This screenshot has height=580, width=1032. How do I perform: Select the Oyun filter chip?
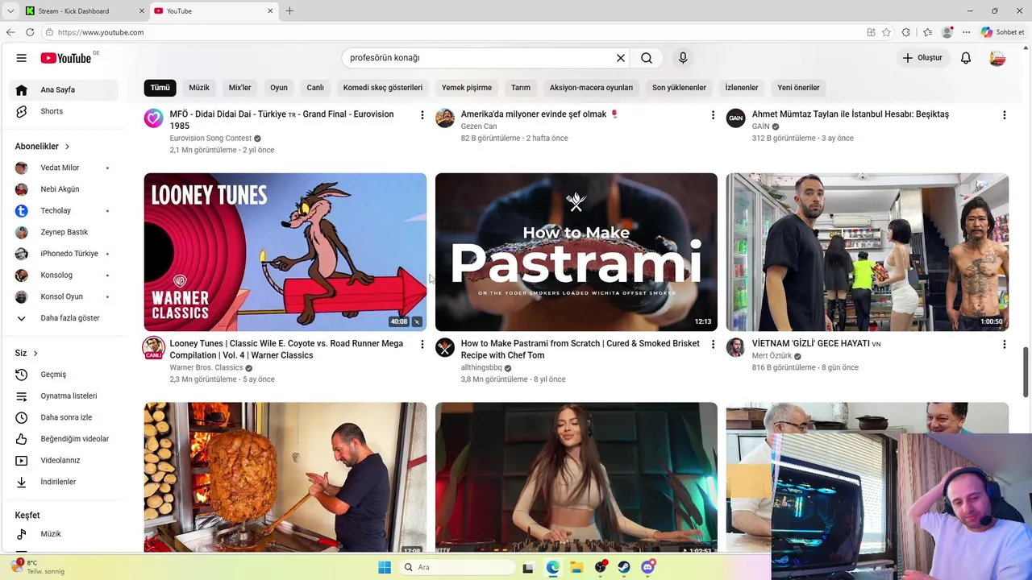pyautogui.click(x=279, y=88)
